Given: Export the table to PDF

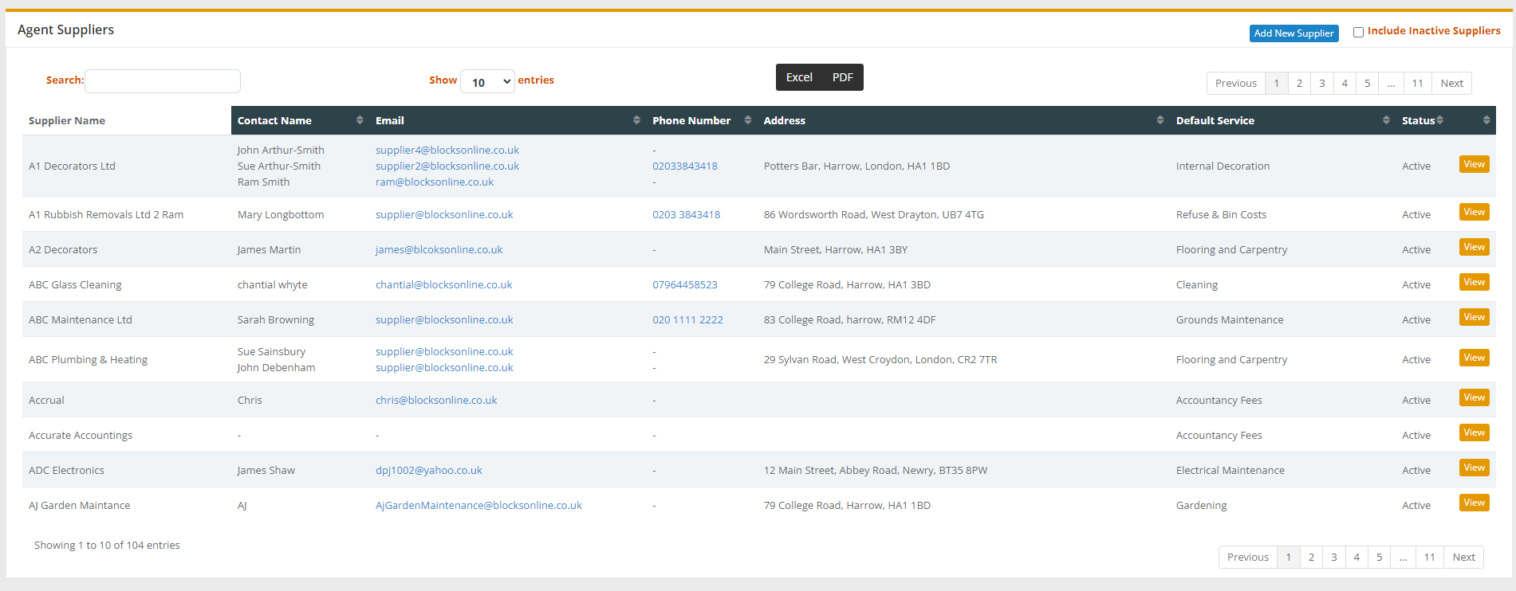Looking at the screenshot, I should tap(843, 77).
